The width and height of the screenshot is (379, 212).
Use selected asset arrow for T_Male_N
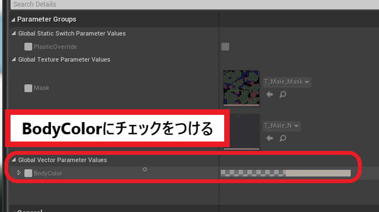(x=270, y=138)
